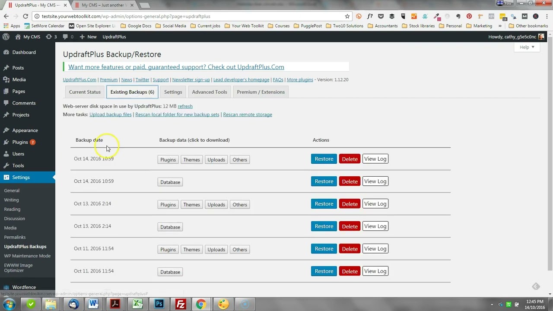Open the Premium / Extensions tab

[x=261, y=92]
